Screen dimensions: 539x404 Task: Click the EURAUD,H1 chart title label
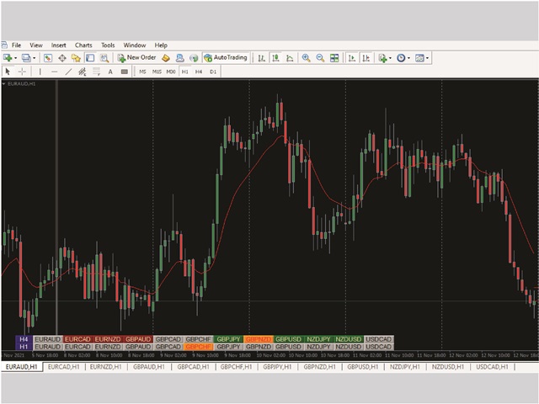pyautogui.click(x=19, y=83)
